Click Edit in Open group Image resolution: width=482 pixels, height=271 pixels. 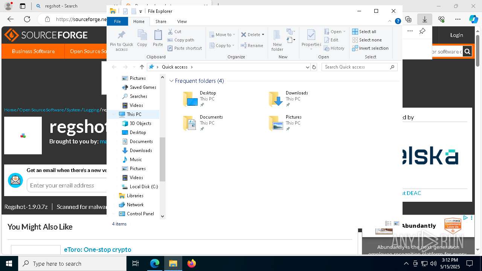pos(331,40)
